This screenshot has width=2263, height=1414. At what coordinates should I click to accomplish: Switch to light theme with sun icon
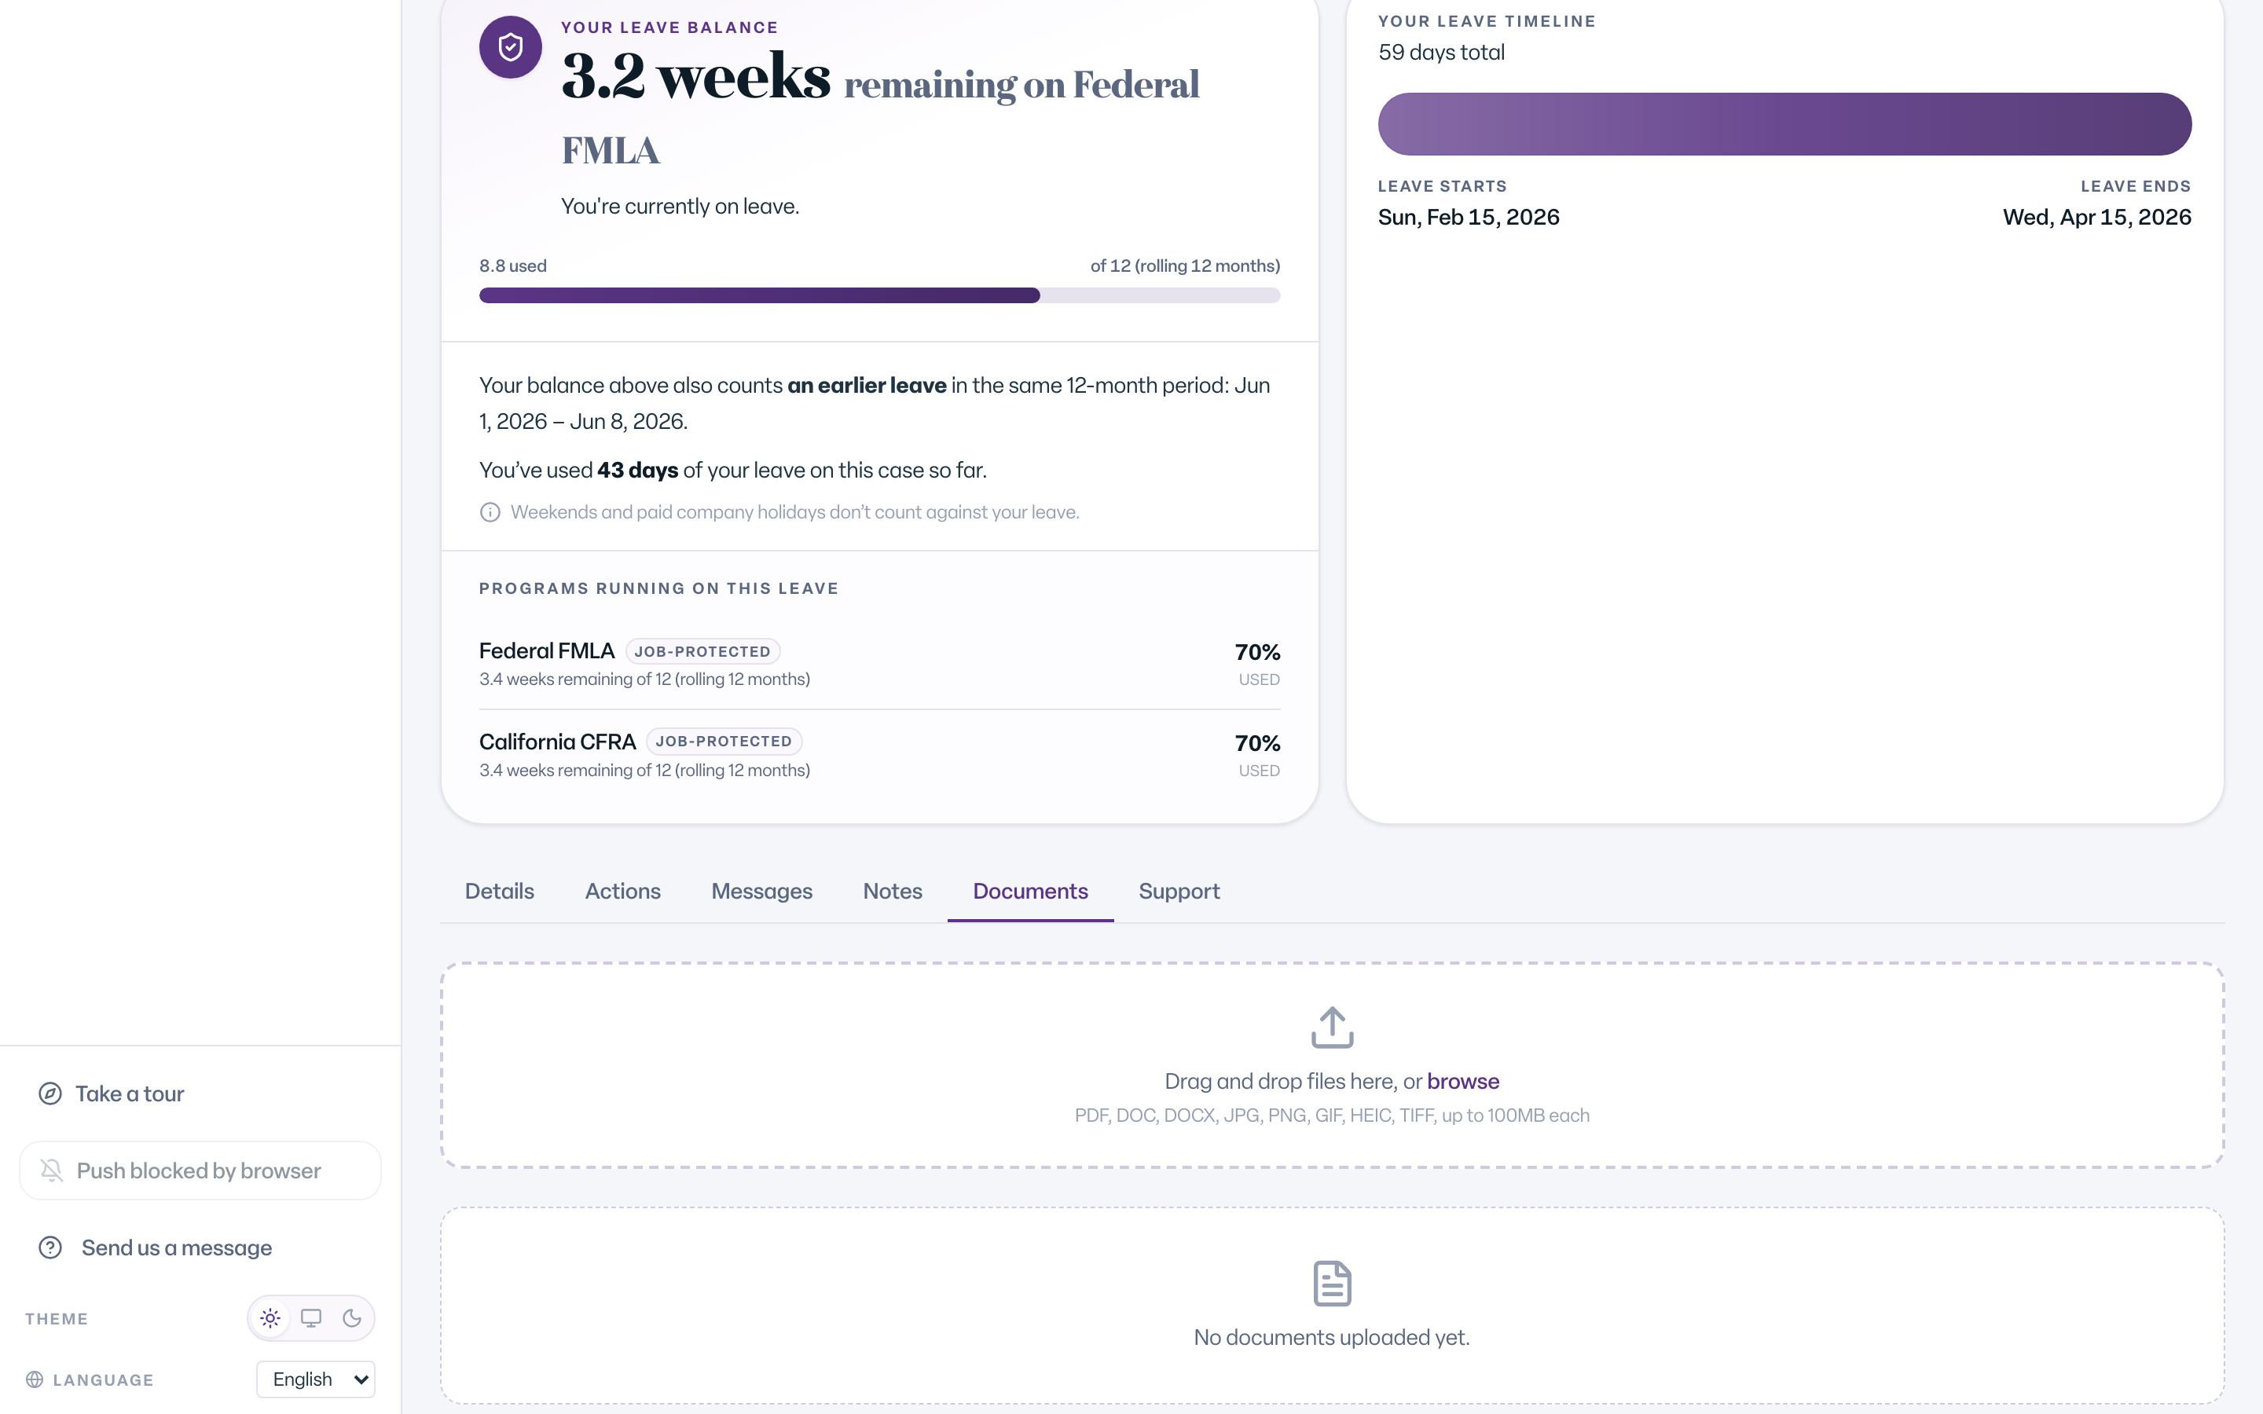point(270,1319)
